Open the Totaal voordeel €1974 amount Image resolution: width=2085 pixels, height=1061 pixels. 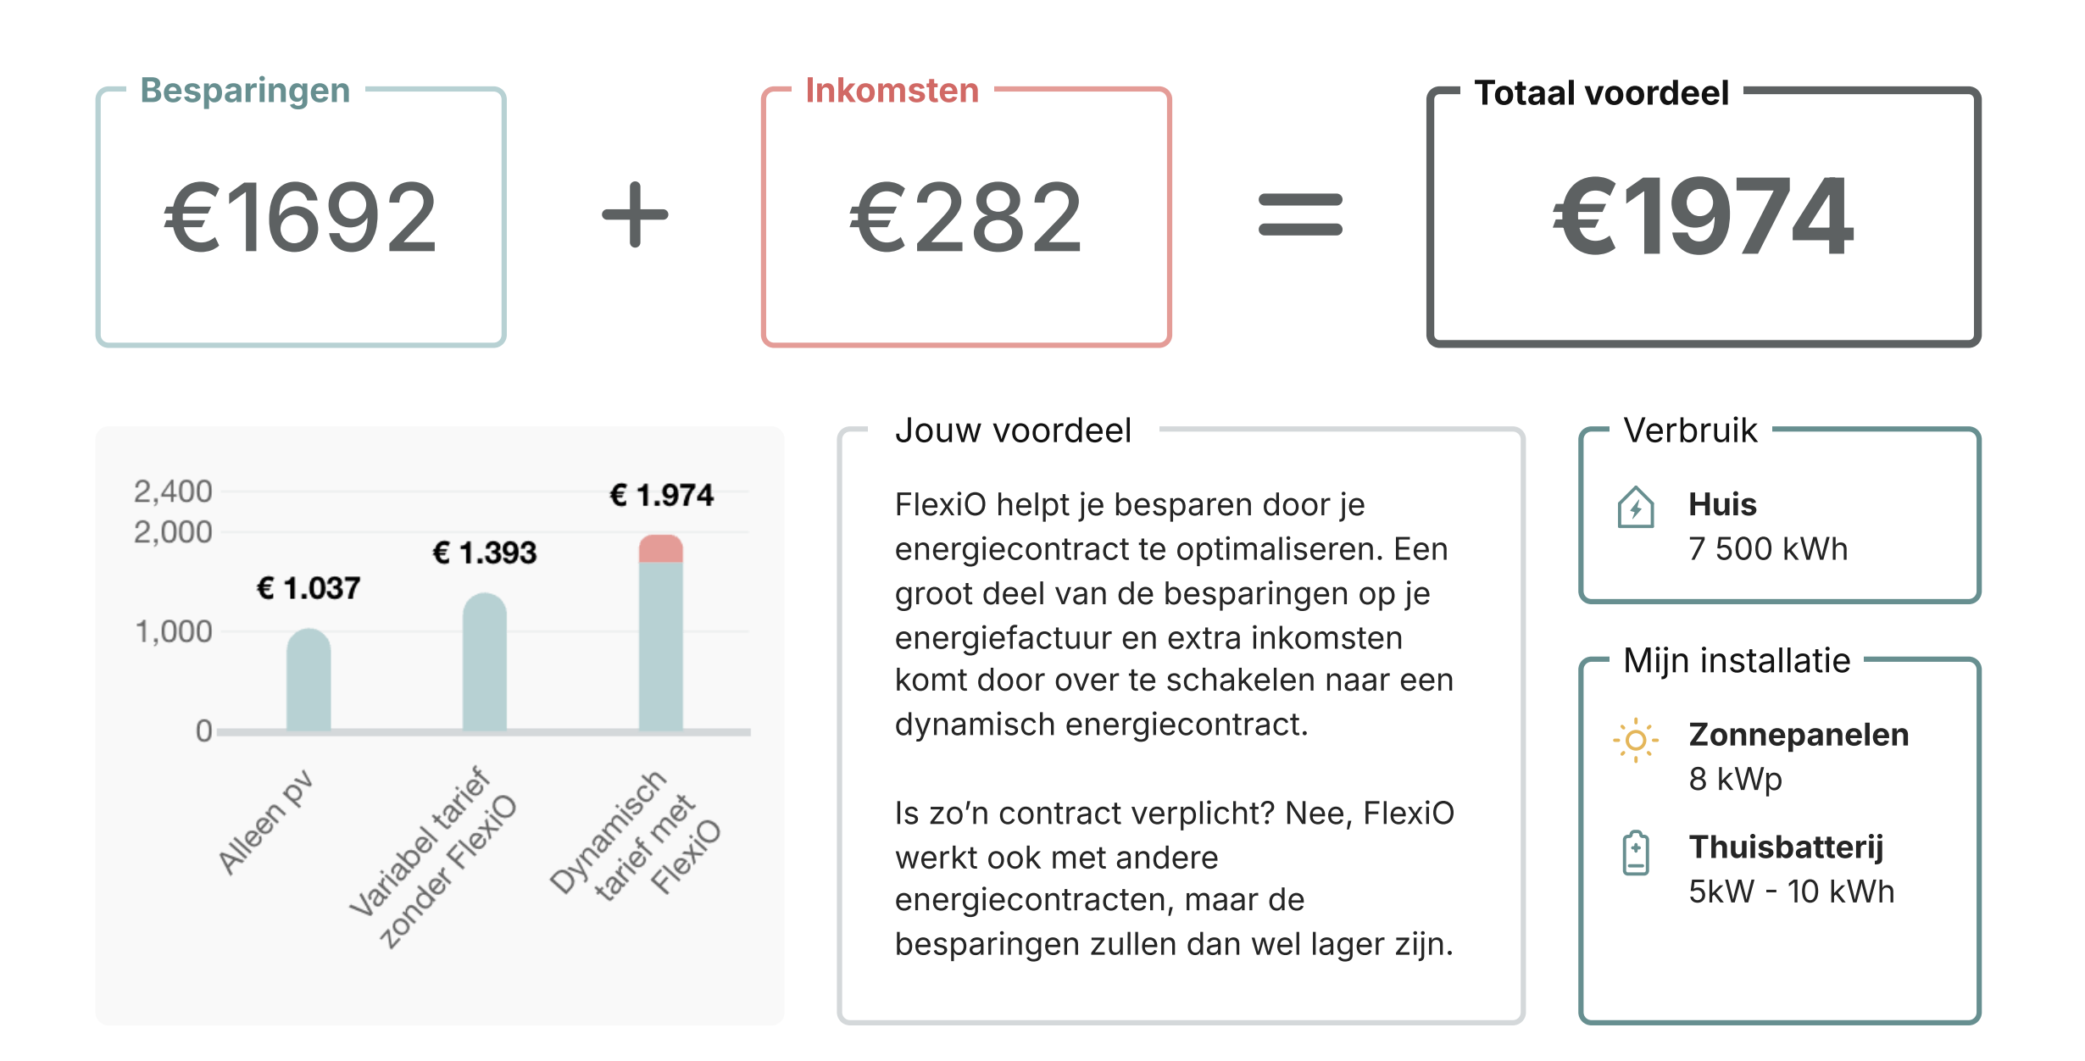[x=1704, y=217]
